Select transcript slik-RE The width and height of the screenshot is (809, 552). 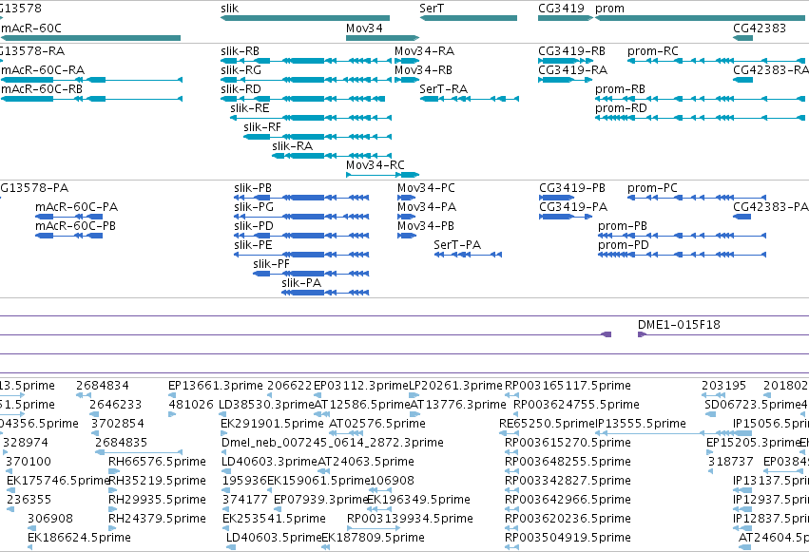[311, 118]
